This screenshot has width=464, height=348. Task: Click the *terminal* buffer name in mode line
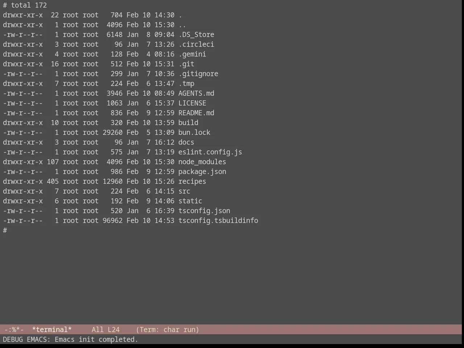click(x=52, y=330)
